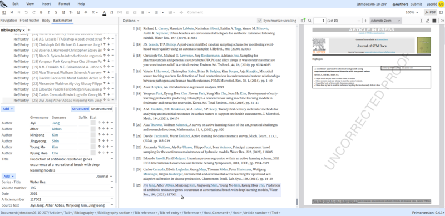This screenshot has height=216, width=445.
Task: Click the strikethrough S icon
Action: tap(56, 12)
